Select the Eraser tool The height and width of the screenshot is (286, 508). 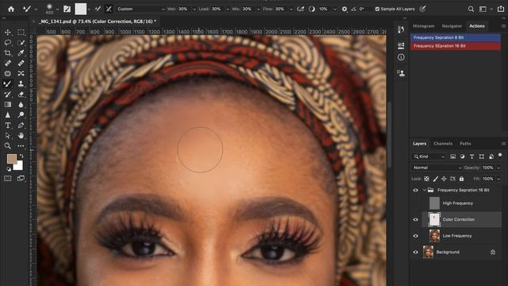21,95
